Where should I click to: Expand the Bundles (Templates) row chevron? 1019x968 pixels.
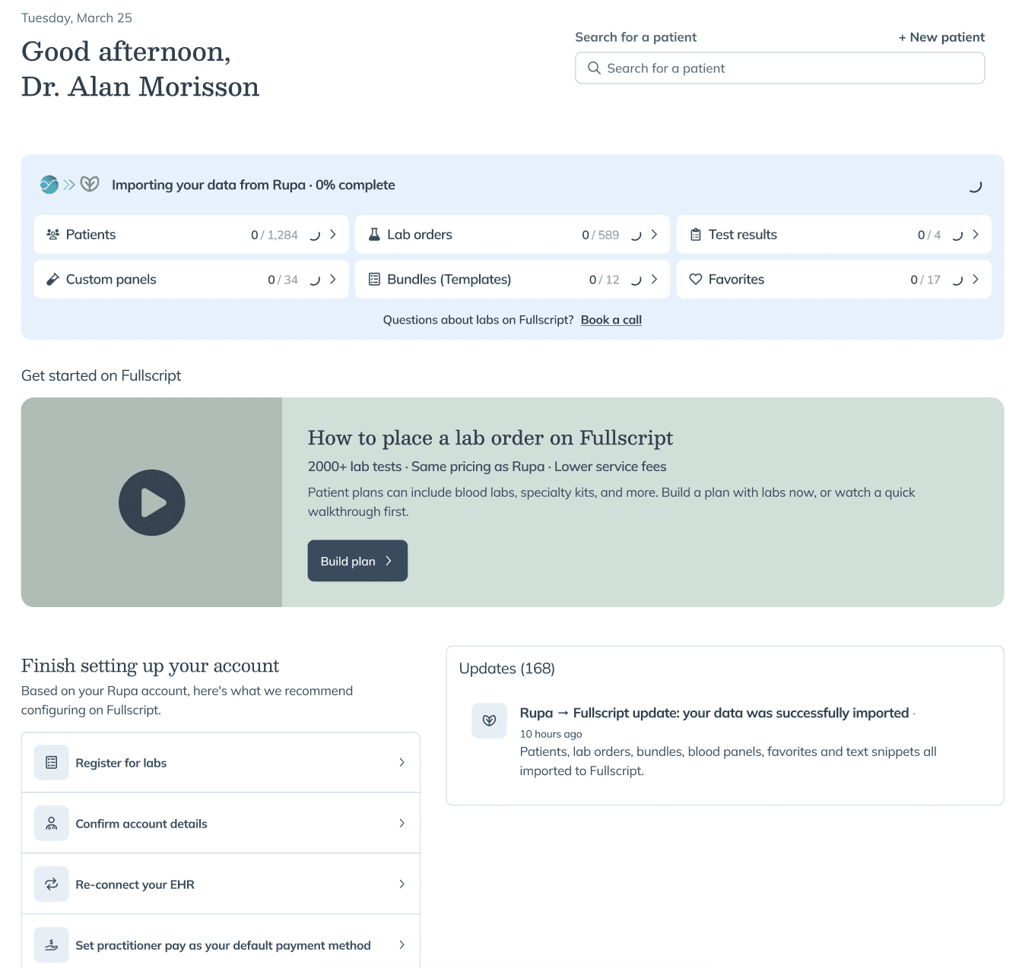click(654, 280)
